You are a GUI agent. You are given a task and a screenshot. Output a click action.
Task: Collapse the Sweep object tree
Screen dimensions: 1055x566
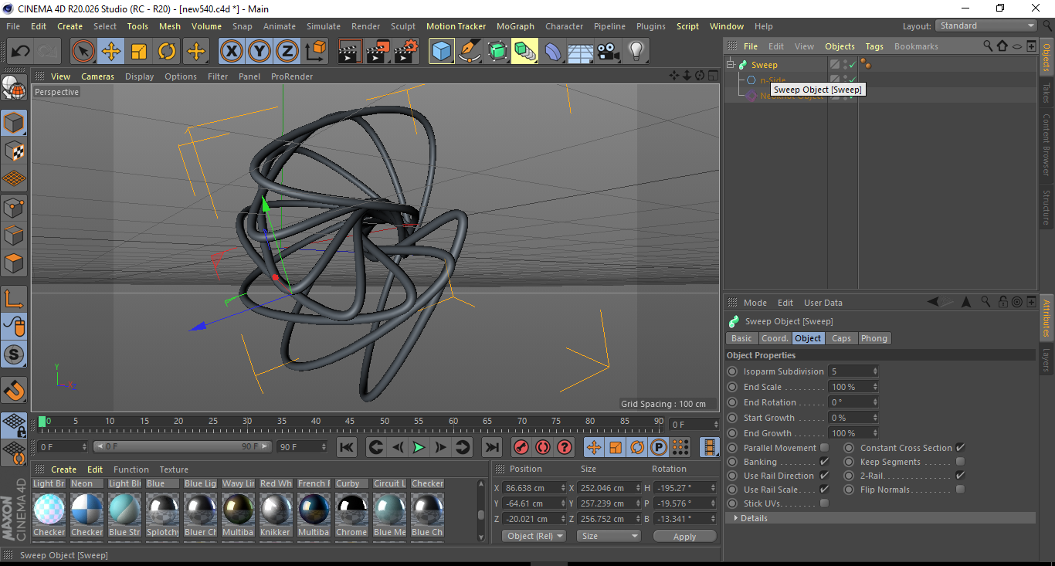coord(731,65)
